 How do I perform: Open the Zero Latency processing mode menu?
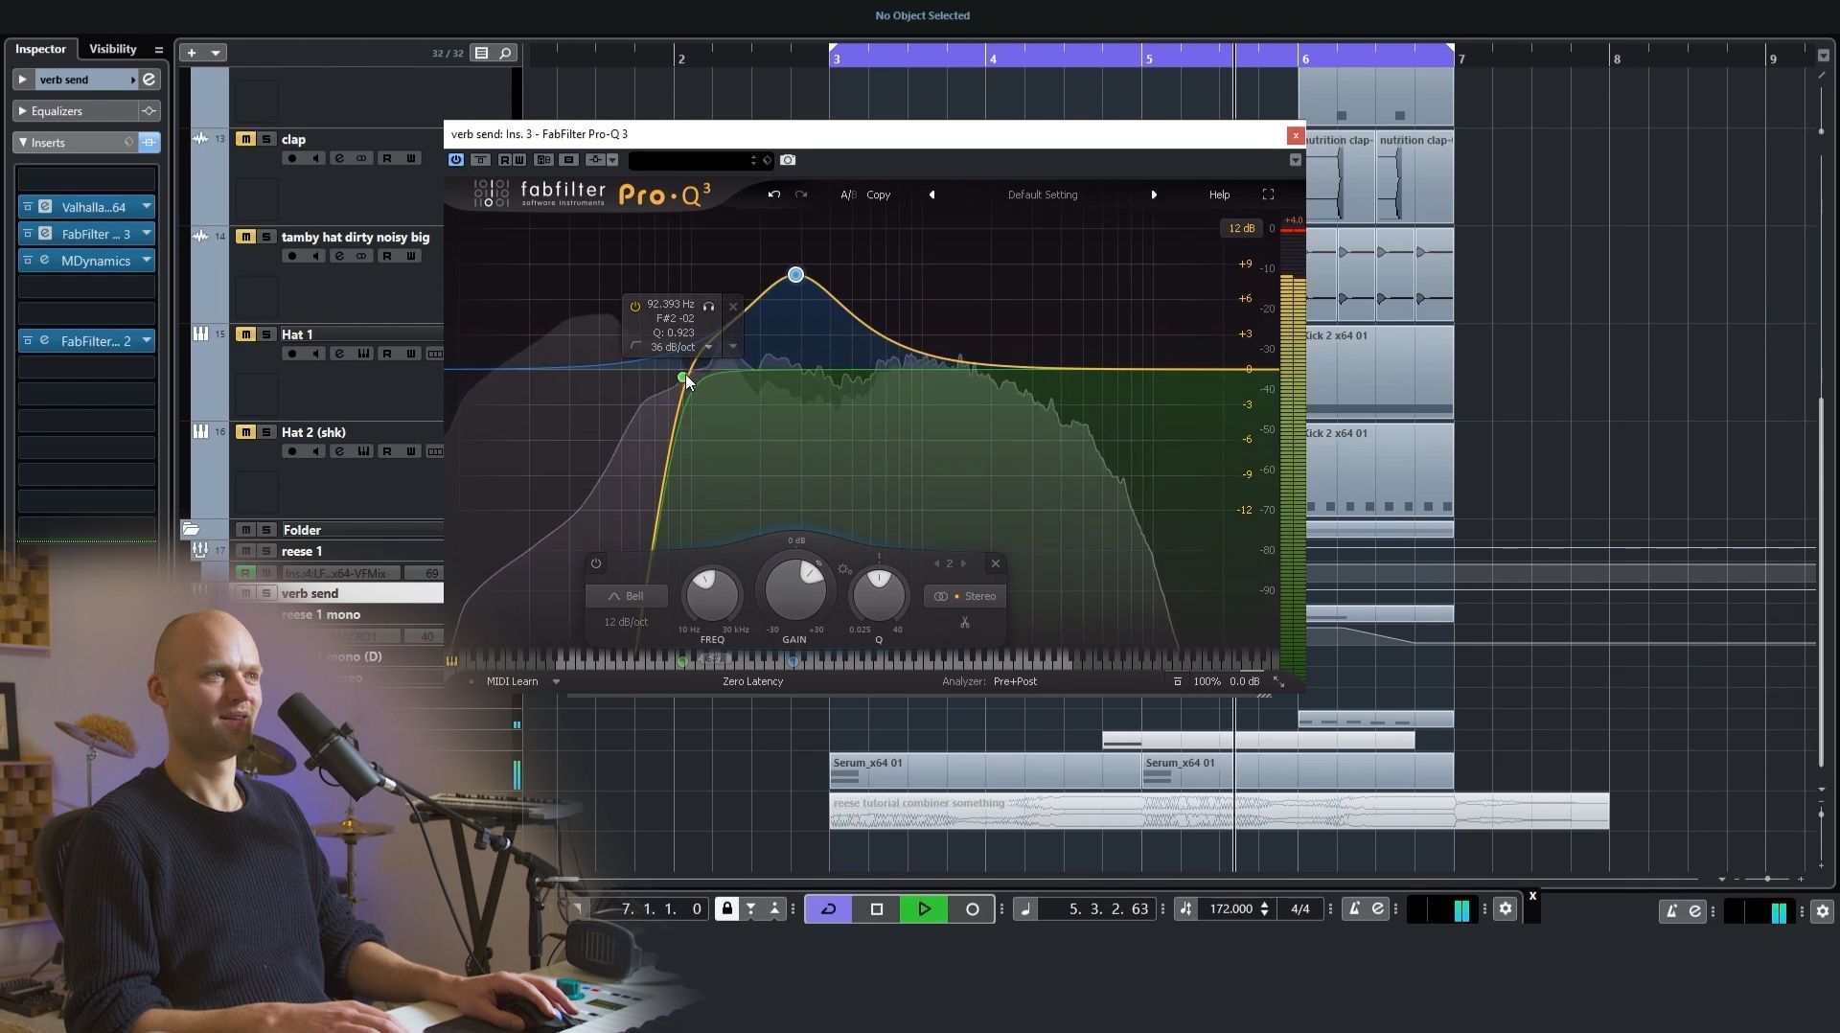coord(752,681)
